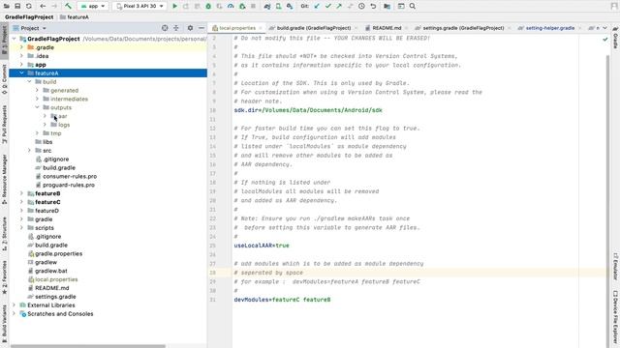The height and width of the screenshot is (348, 620).
Task: Click the devModules=featureC featureB line
Action: click(x=282, y=300)
